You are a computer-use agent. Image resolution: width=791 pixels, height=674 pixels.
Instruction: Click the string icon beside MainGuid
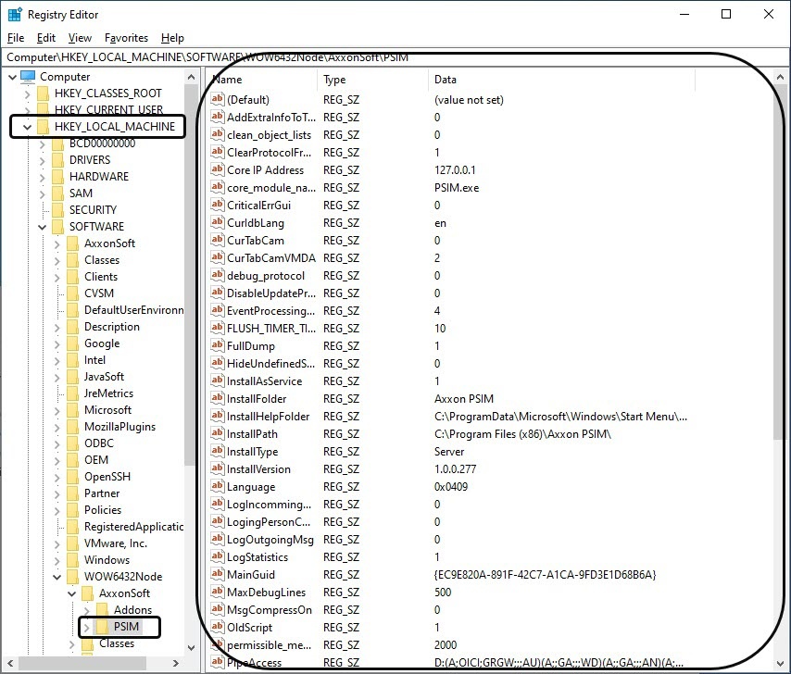[218, 575]
